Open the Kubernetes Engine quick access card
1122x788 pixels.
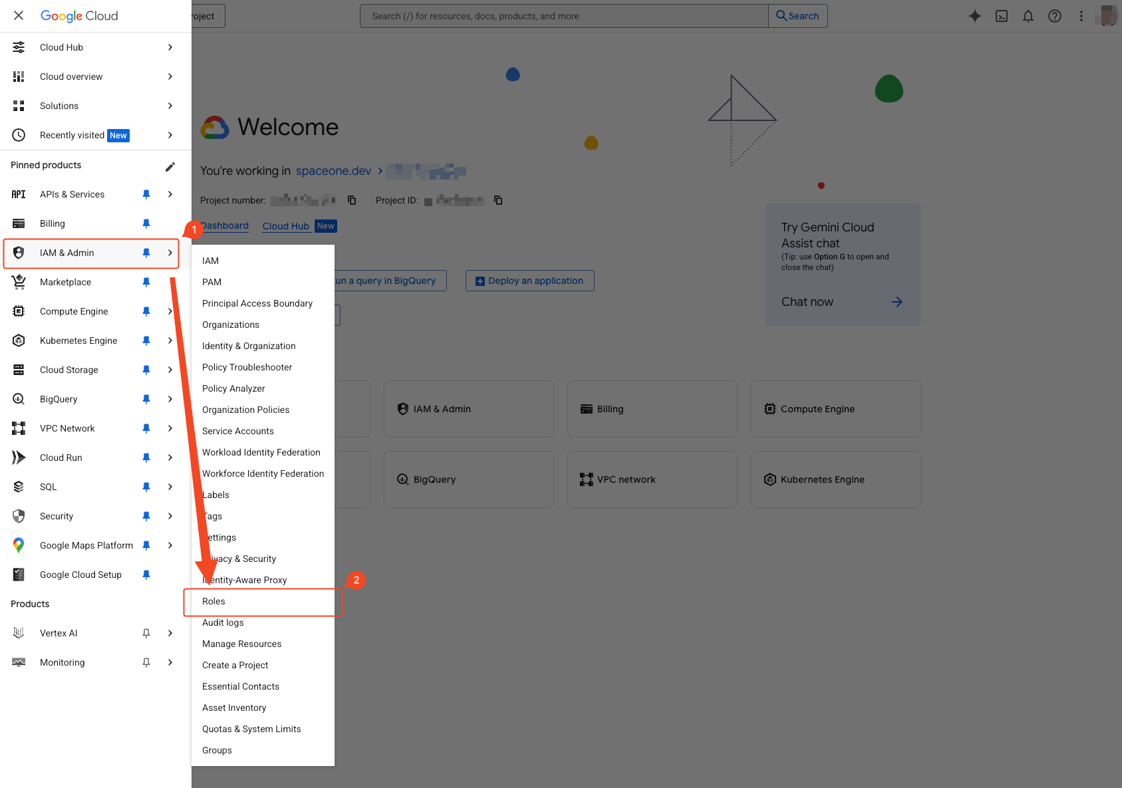835,479
